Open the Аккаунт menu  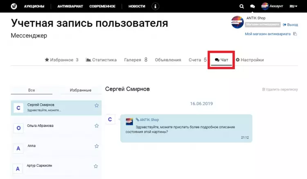coord(276,6)
